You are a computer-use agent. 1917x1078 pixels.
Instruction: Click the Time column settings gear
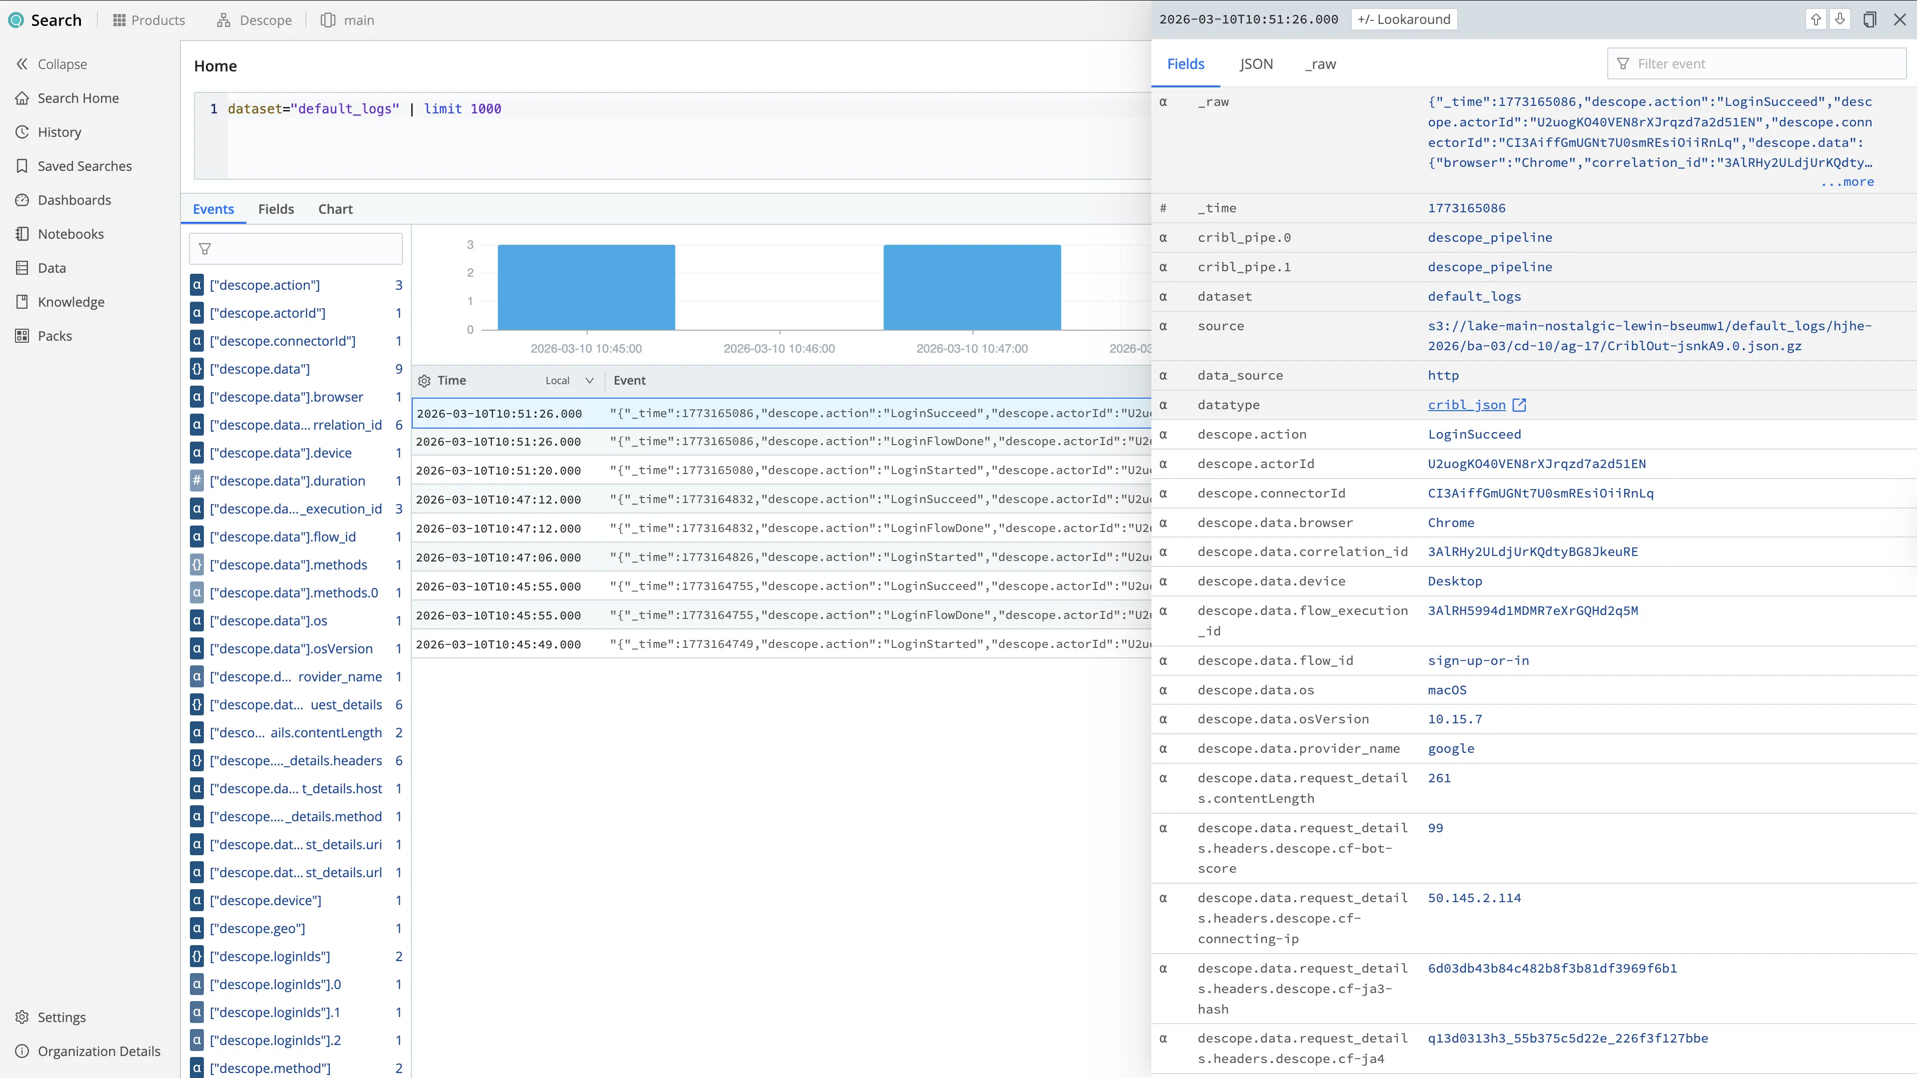[x=424, y=380]
